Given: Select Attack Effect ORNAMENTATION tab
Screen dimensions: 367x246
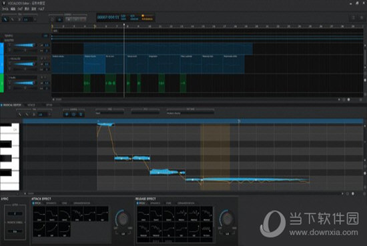Looking at the screenshot, I should click(x=81, y=203).
